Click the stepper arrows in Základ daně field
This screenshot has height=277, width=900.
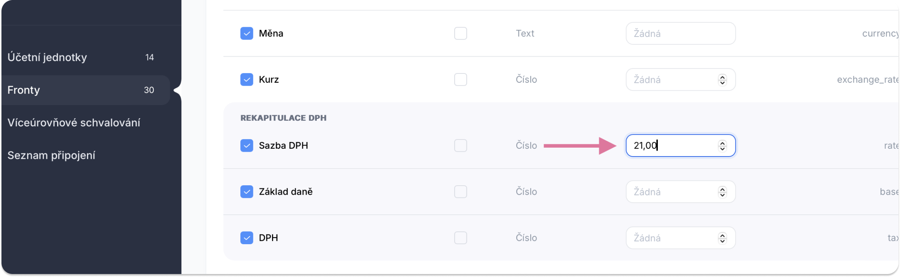[x=722, y=192]
